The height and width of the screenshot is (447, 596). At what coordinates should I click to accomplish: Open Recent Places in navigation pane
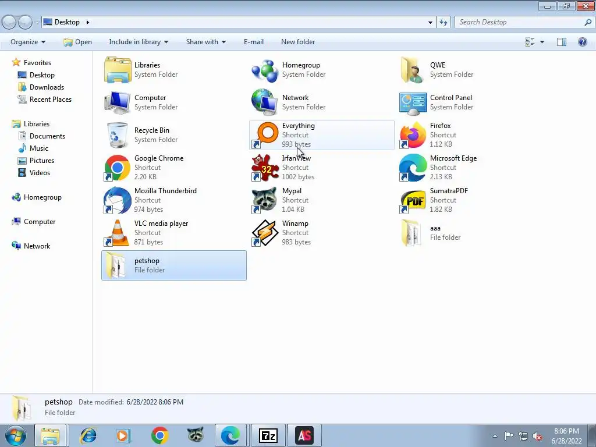pyautogui.click(x=51, y=99)
